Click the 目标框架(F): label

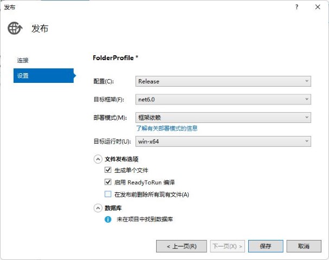[x=109, y=99]
